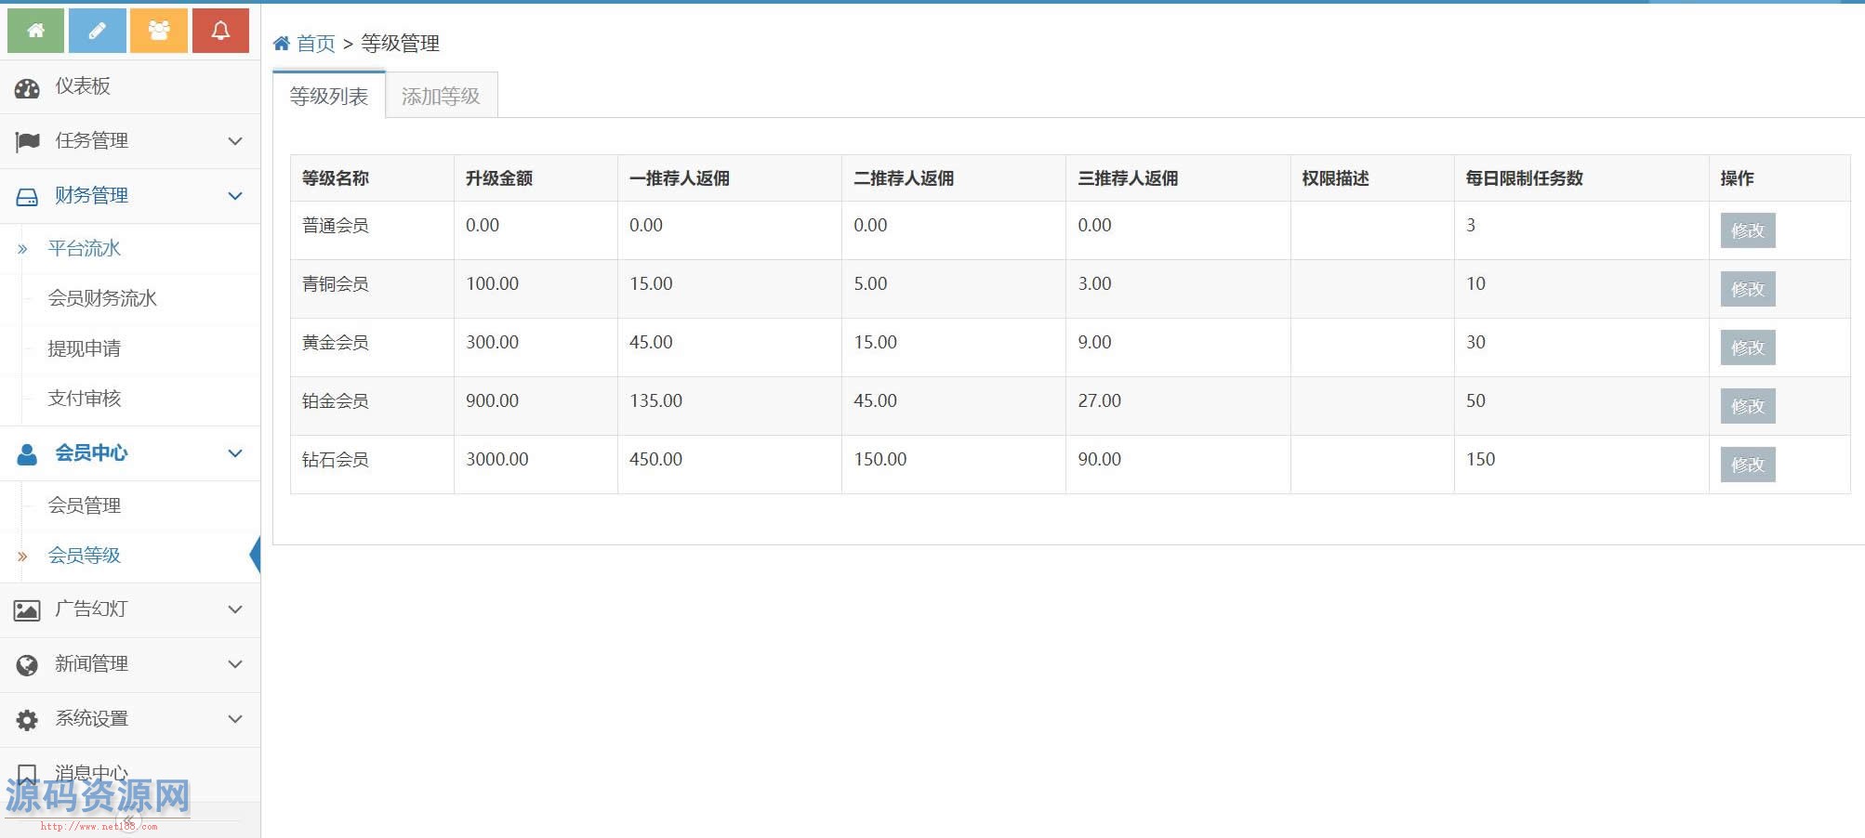1865x838 pixels.
Task: Switch to the 添加等级 tab
Action: tap(441, 97)
